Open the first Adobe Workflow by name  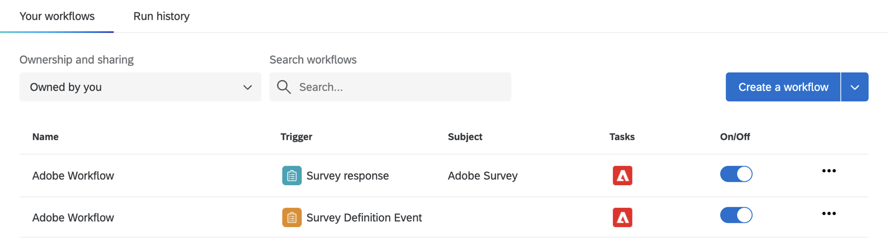click(x=73, y=176)
